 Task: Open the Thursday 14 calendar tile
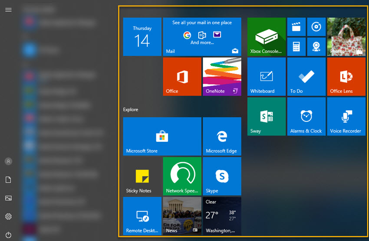click(x=142, y=37)
